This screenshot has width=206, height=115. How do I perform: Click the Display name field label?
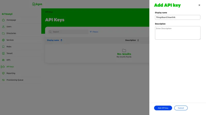[x=161, y=13]
